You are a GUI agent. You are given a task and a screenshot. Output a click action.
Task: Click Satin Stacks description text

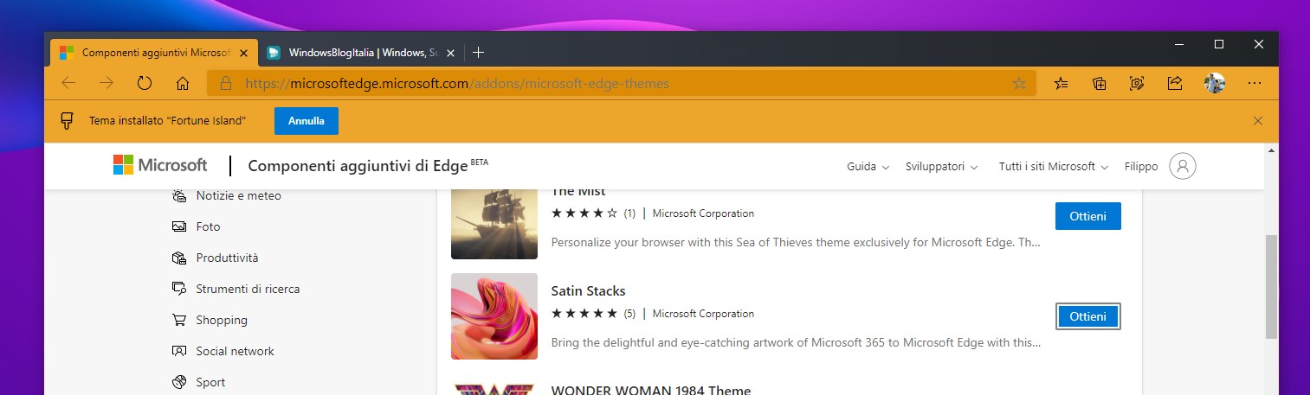coord(796,342)
